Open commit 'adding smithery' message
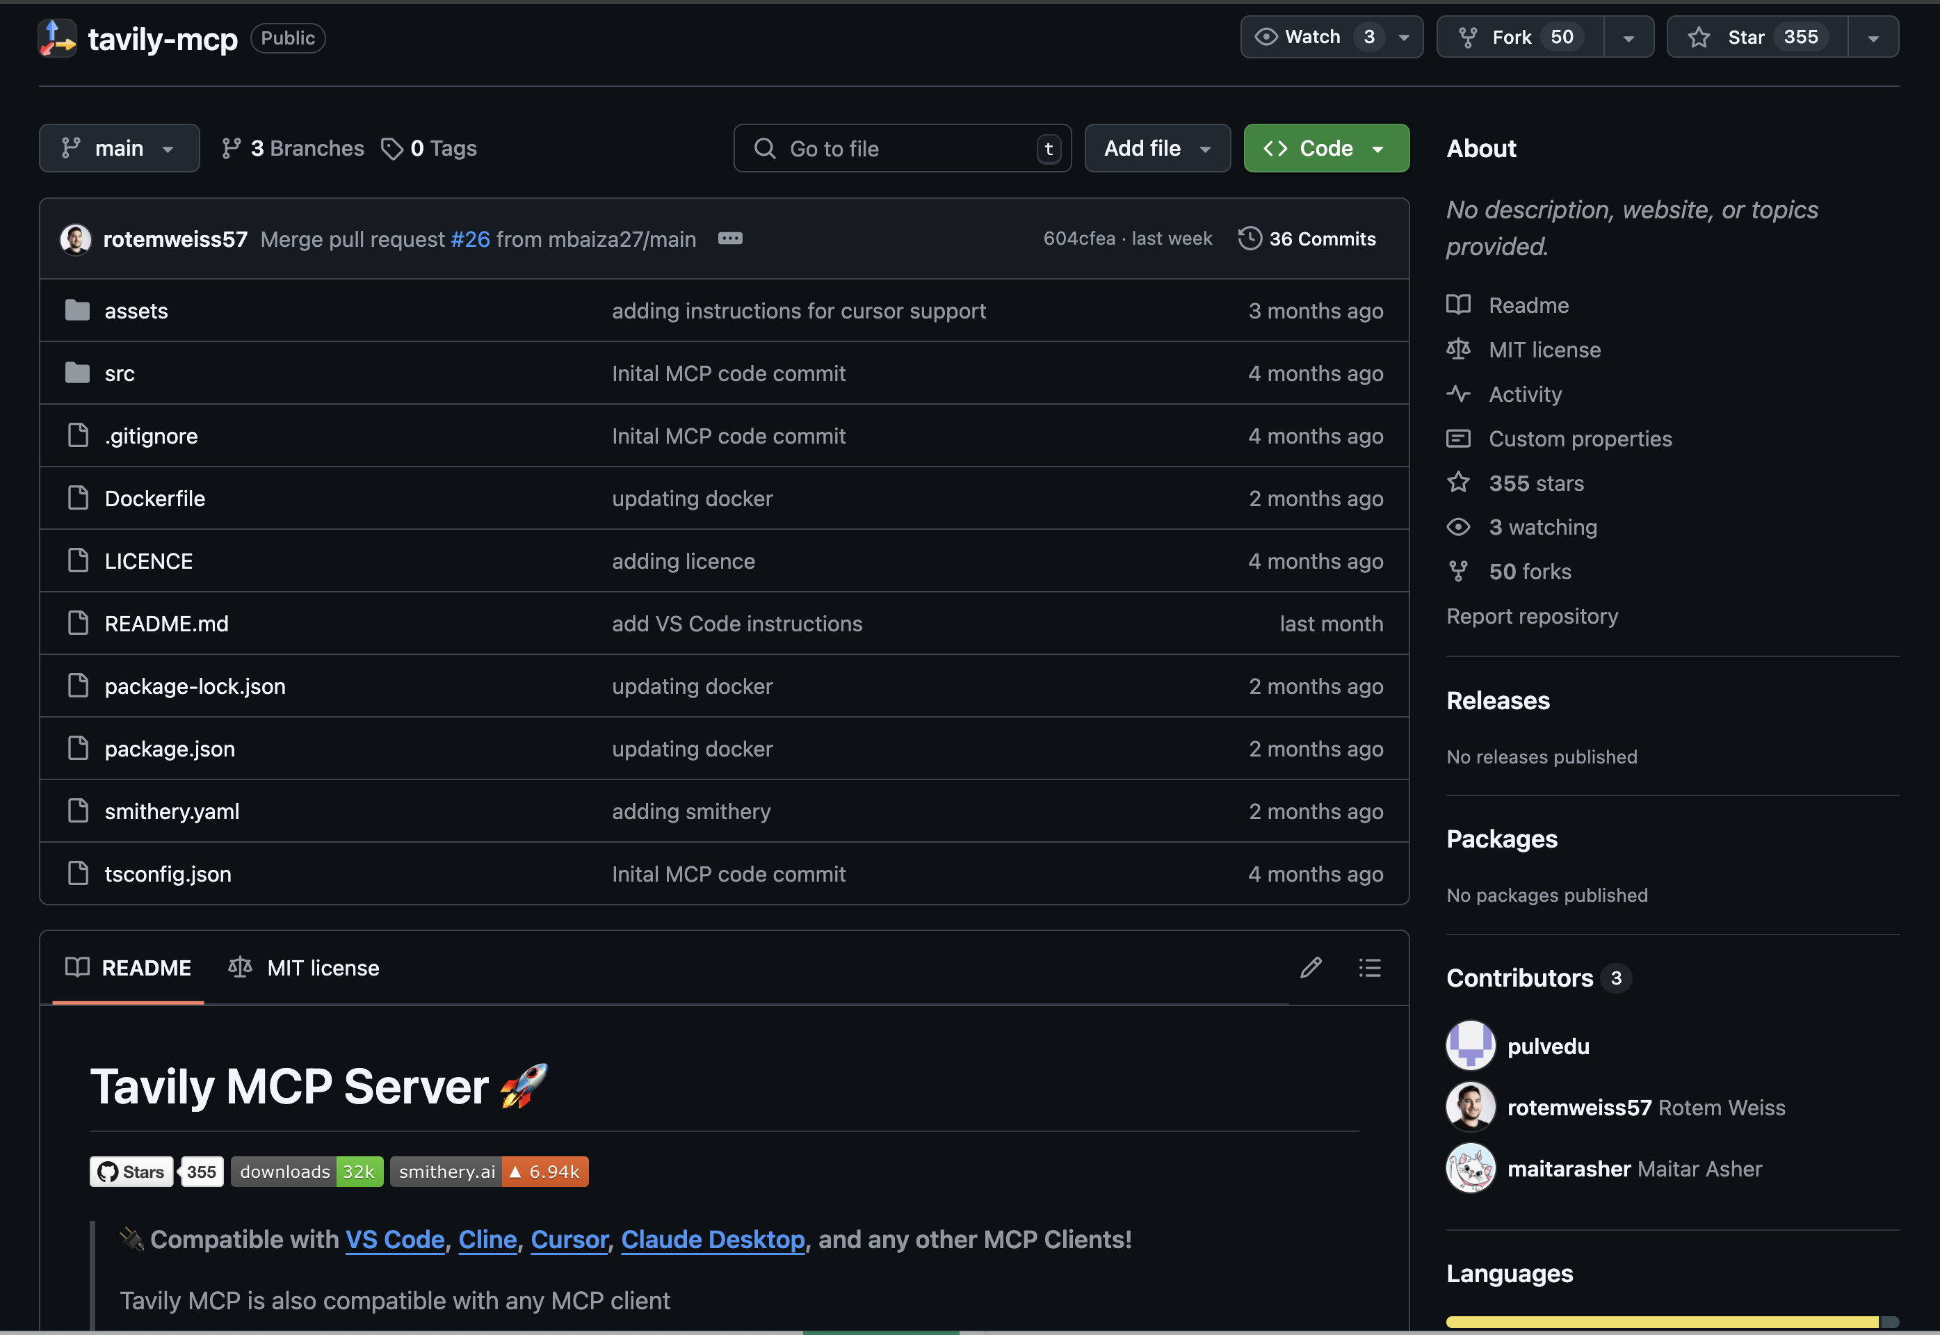 point(691,811)
